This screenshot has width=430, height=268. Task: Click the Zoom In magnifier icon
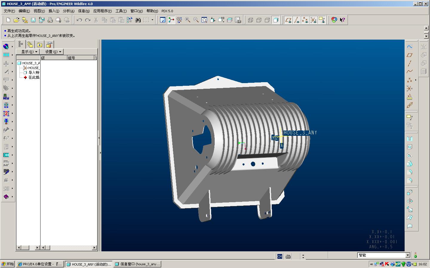(x=188, y=20)
